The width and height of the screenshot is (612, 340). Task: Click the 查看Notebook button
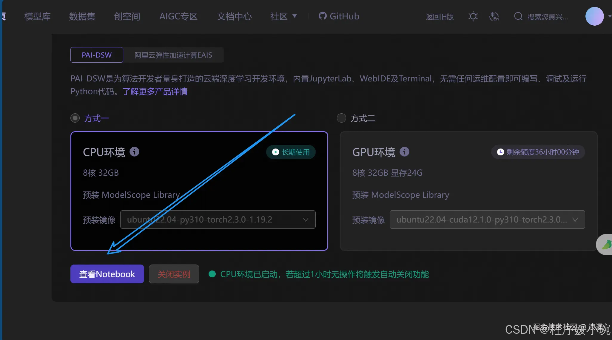point(107,274)
